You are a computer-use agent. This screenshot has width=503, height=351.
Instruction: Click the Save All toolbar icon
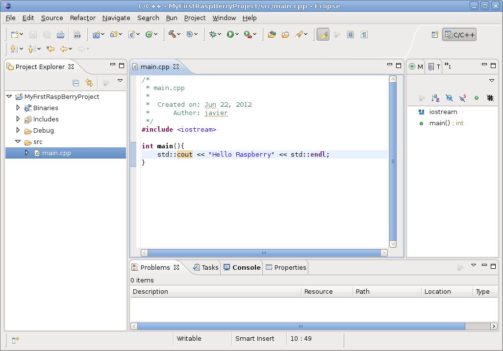(47, 35)
